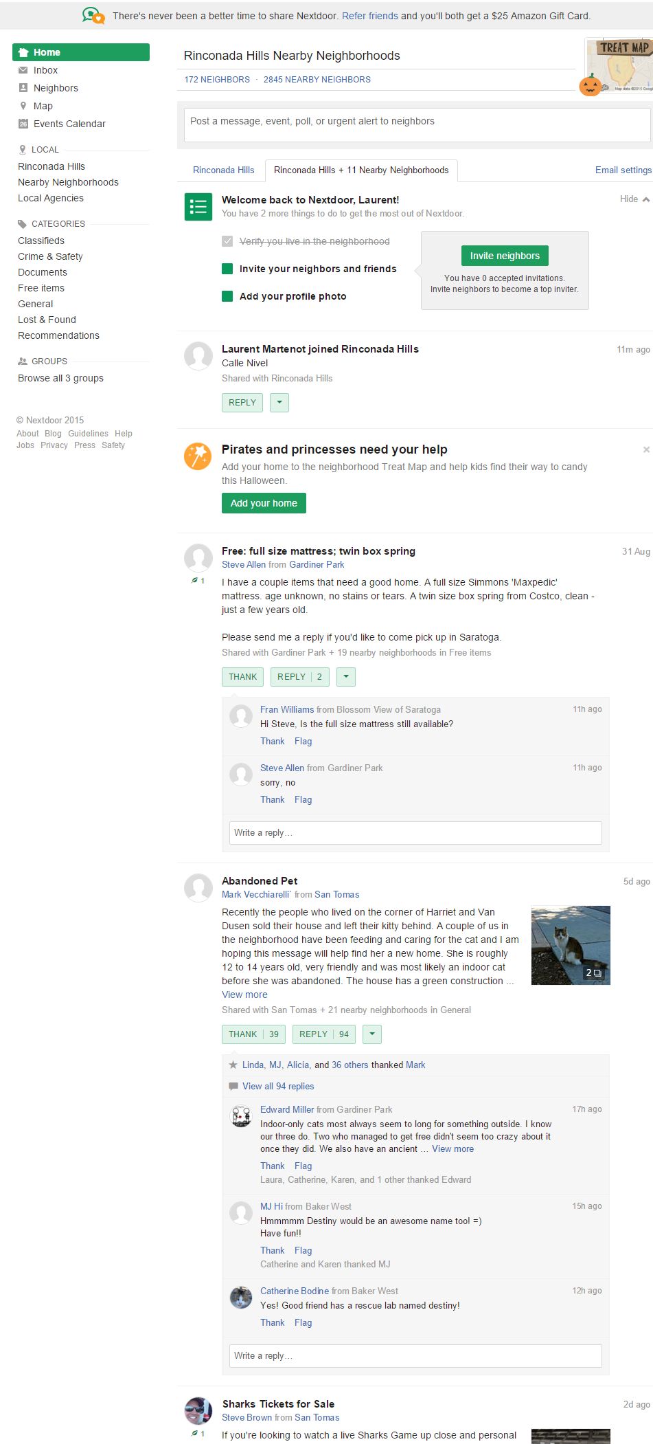
Task: Click the green welcome checklist icon
Action: pos(198,207)
